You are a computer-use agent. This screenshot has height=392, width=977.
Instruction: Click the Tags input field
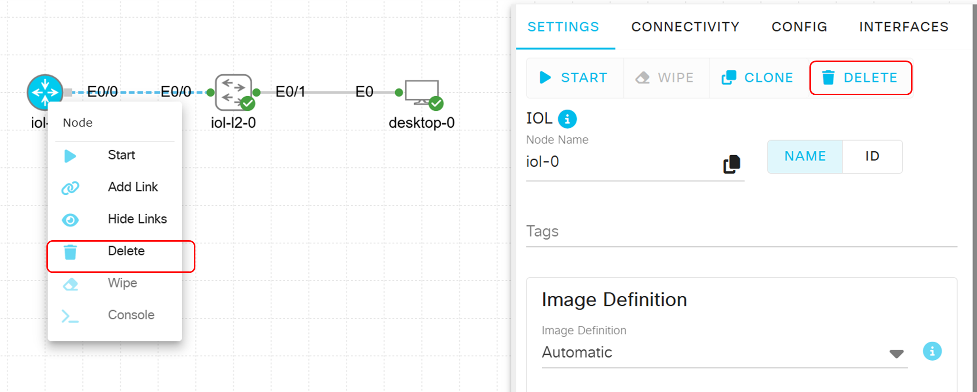click(741, 232)
